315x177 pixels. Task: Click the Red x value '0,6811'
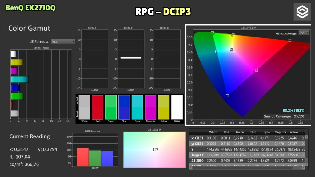(225, 138)
